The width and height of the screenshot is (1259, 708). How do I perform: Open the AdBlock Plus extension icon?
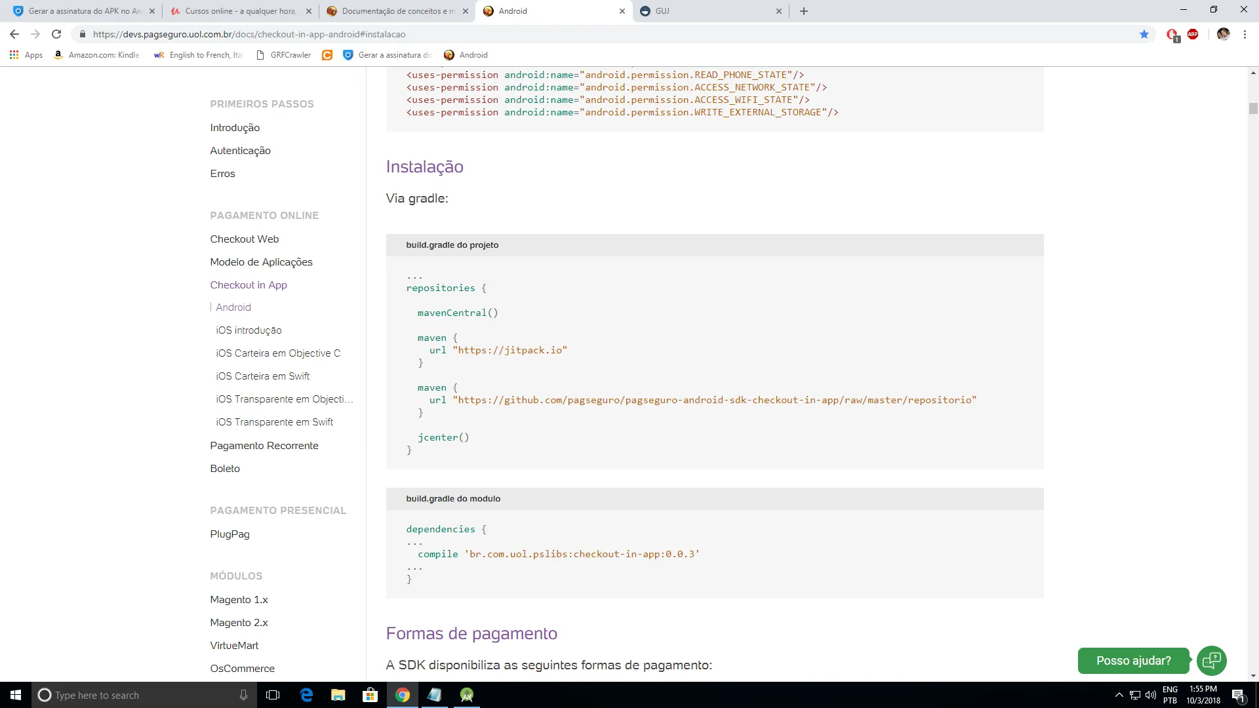[1193, 34]
